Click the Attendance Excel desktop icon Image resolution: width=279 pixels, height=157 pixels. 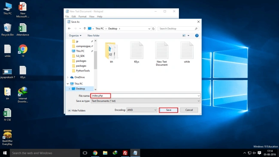point(23,30)
